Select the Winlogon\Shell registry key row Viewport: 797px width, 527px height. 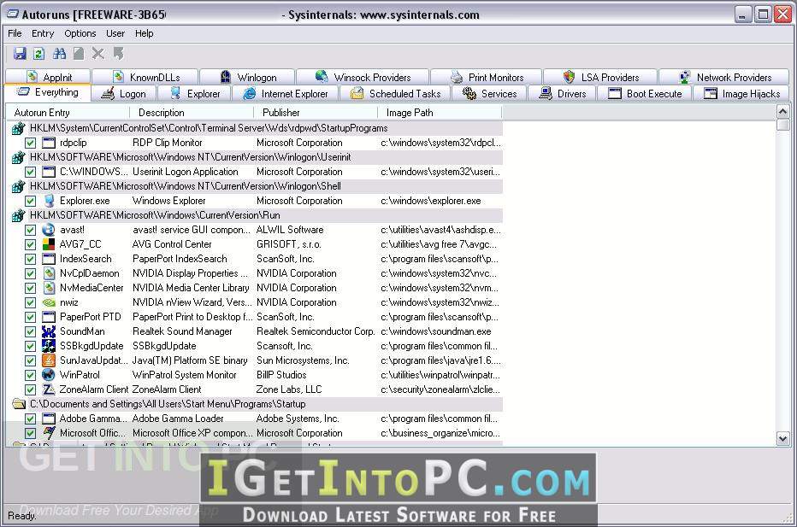click(257, 186)
